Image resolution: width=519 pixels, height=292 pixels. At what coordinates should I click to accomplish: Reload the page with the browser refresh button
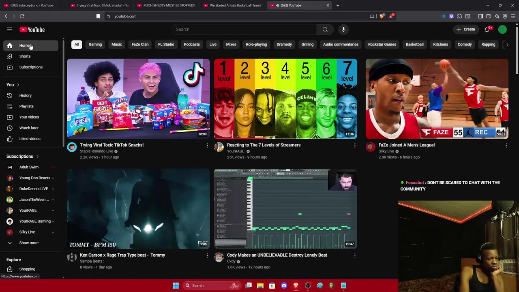pos(22,16)
